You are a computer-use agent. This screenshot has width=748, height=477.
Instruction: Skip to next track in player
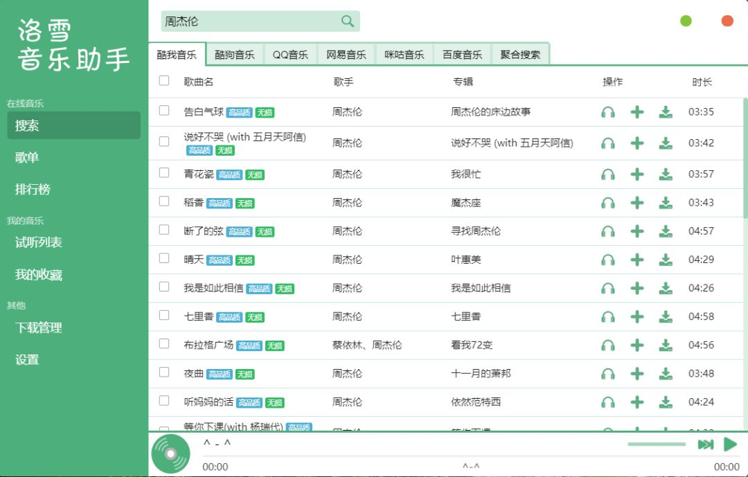706,444
